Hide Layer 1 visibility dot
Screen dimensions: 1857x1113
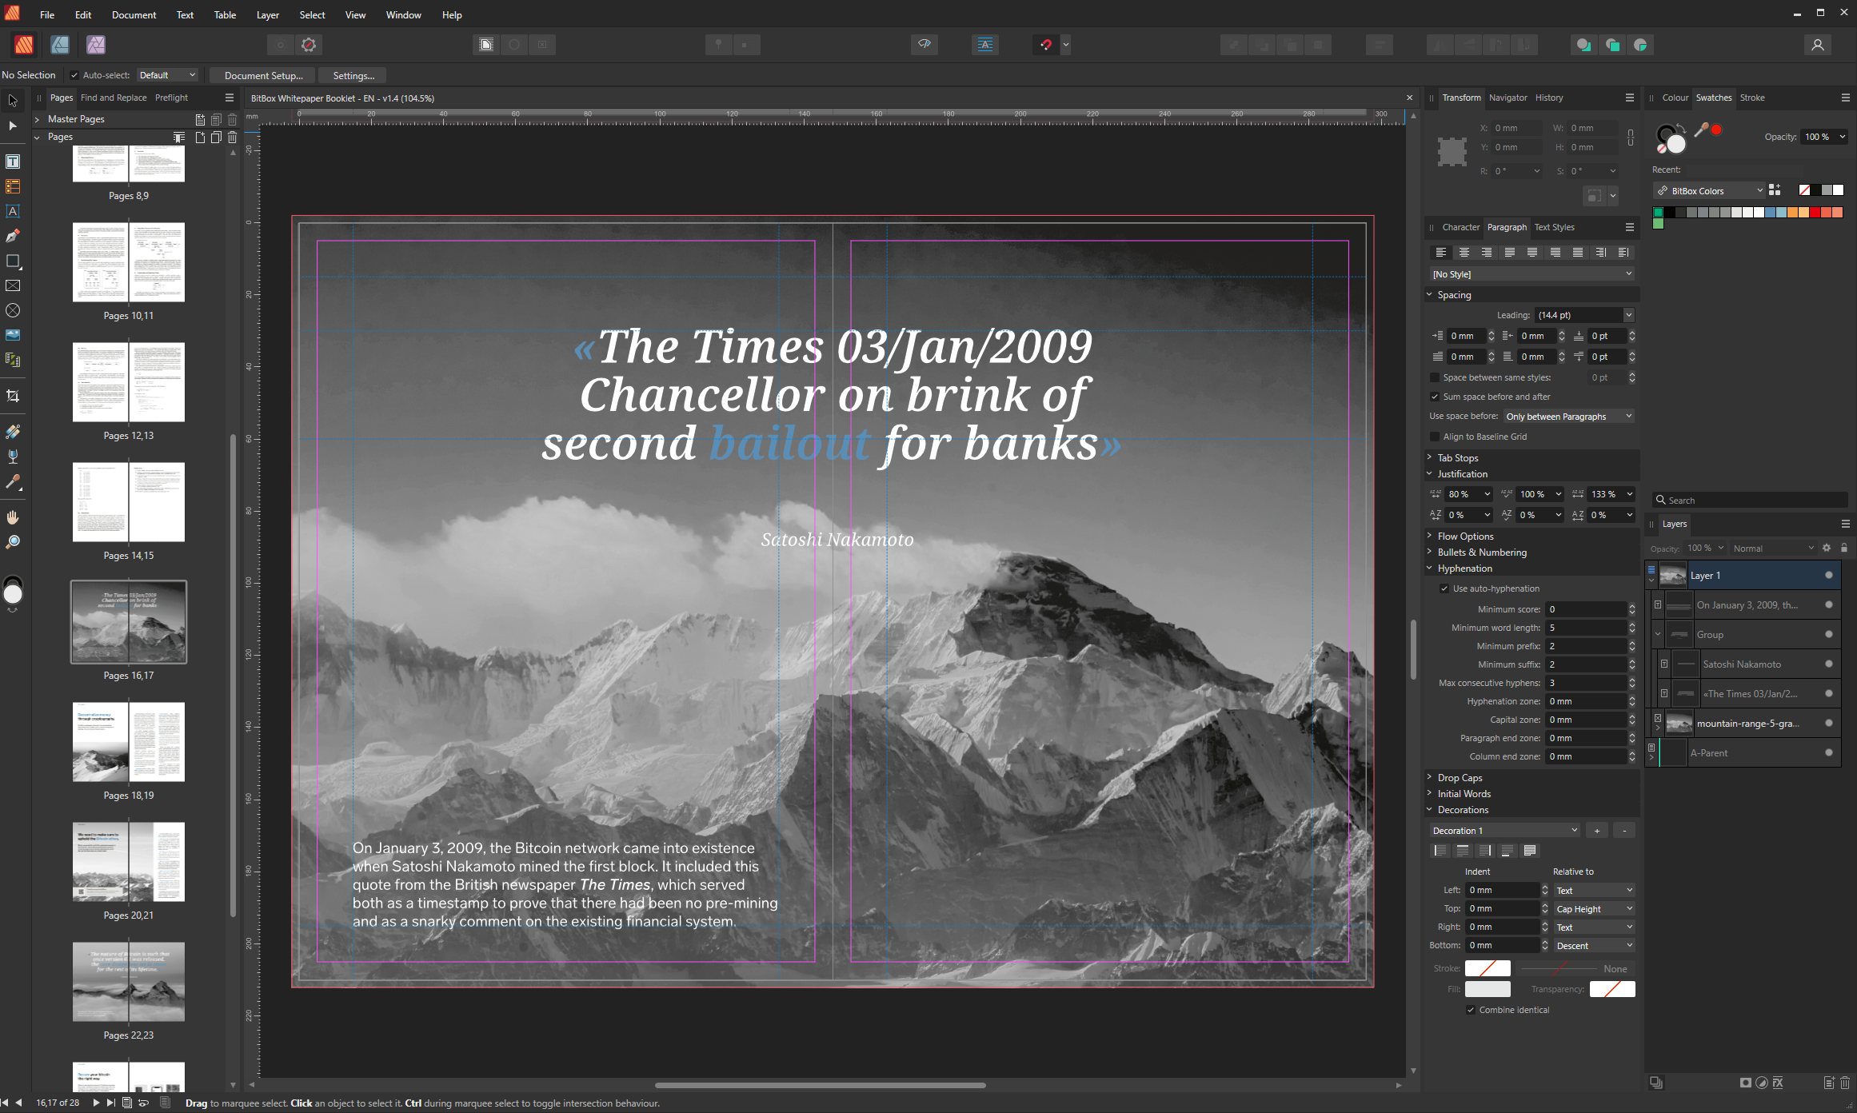click(x=1828, y=575)
